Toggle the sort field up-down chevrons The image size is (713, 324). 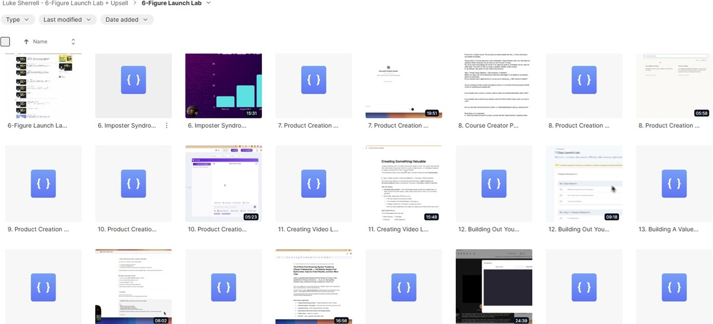click(73, 42)
